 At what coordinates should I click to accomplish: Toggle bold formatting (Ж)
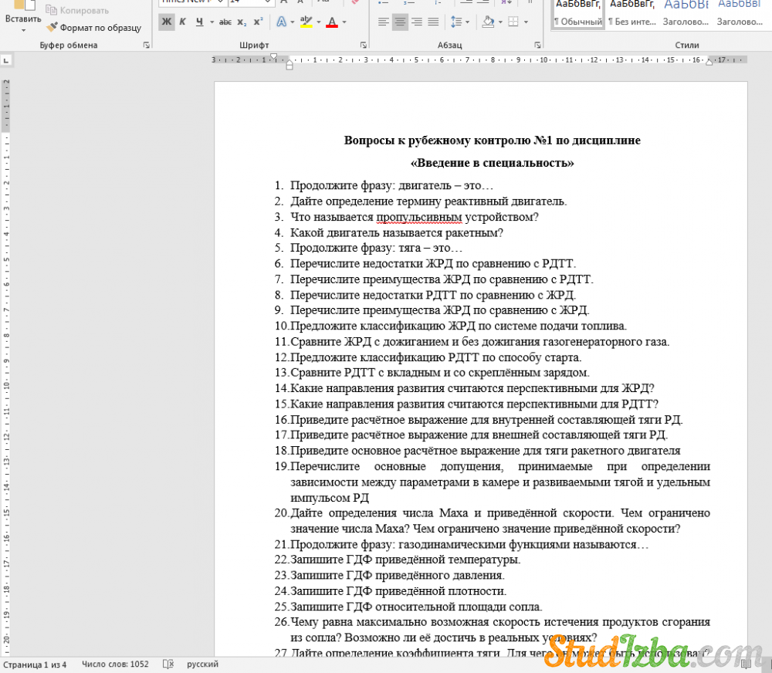coord(167,22)
